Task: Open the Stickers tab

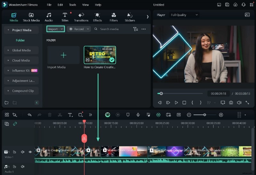Action: [130, 17]
